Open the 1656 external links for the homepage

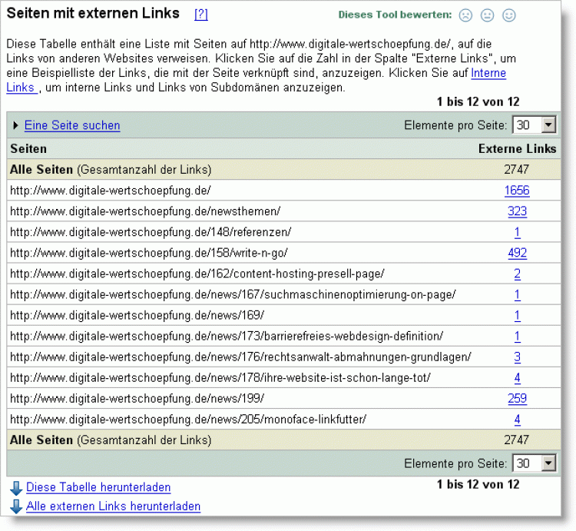pos(517,191)
